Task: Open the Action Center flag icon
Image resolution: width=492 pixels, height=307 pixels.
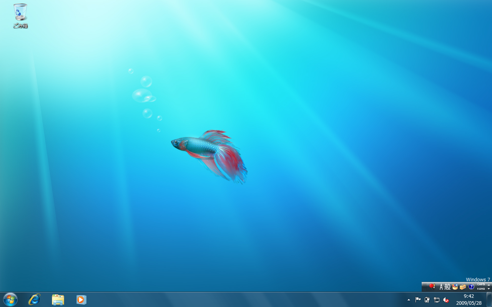Action: 418,300
